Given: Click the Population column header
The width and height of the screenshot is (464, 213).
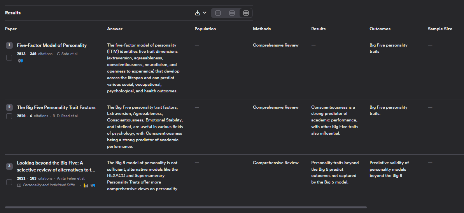Looking at the screenshot, I should coord(205,29).
